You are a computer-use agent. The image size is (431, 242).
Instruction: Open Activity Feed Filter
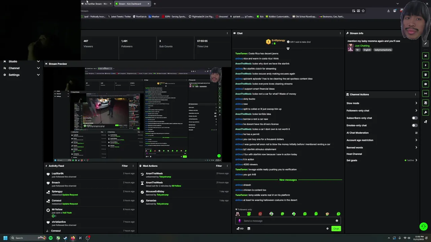125,166
